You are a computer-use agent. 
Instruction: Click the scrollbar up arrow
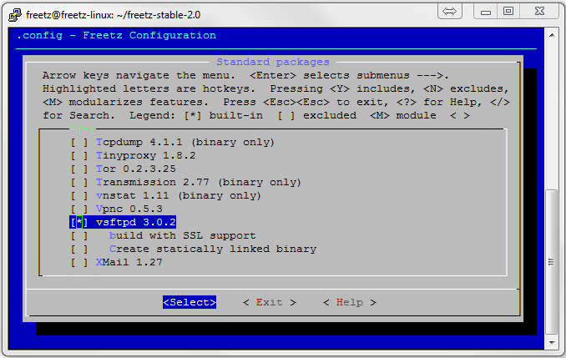tap(551, 33)
